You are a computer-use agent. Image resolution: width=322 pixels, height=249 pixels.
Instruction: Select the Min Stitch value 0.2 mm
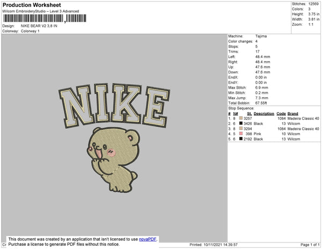tap(262, 93)
